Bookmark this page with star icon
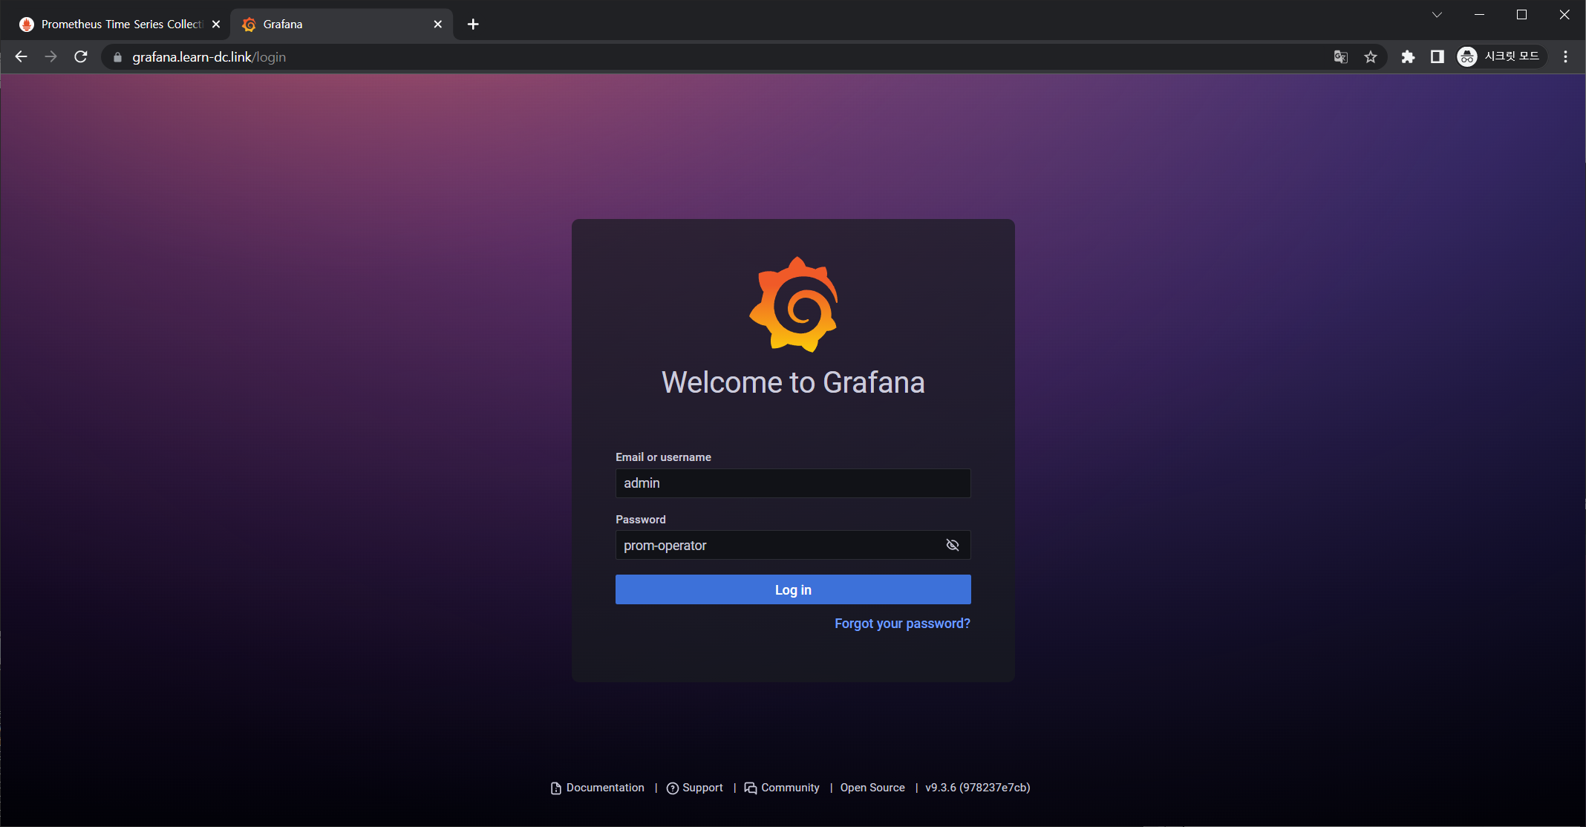The width and height of the screenshot is (1586, 827). (x=1371, y=57)
